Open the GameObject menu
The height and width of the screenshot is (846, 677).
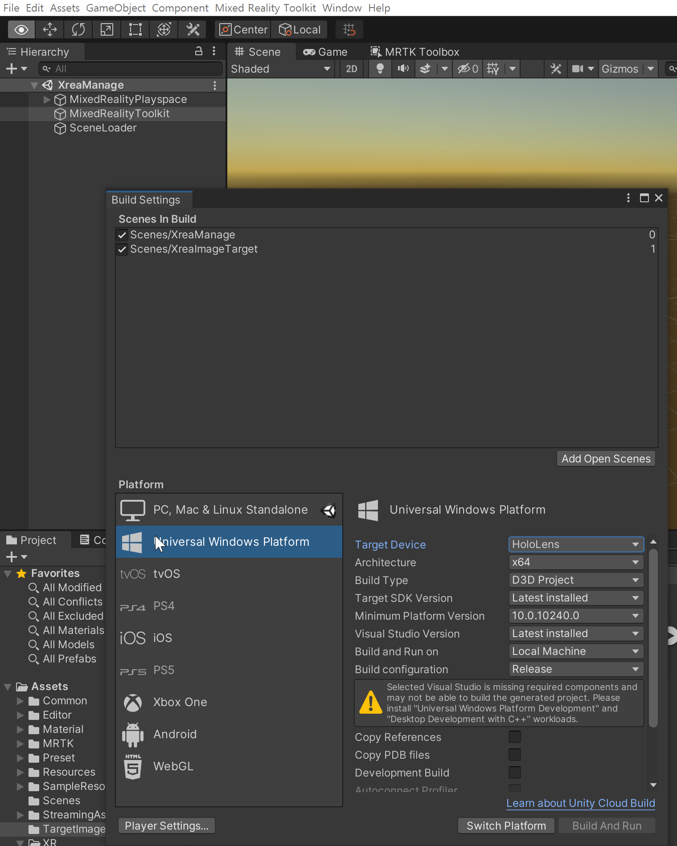(116, 8)
